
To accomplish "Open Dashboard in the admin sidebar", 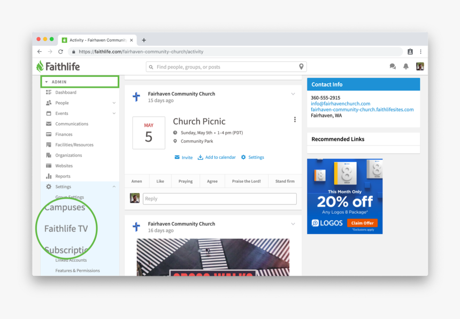I will coord(66,92).
